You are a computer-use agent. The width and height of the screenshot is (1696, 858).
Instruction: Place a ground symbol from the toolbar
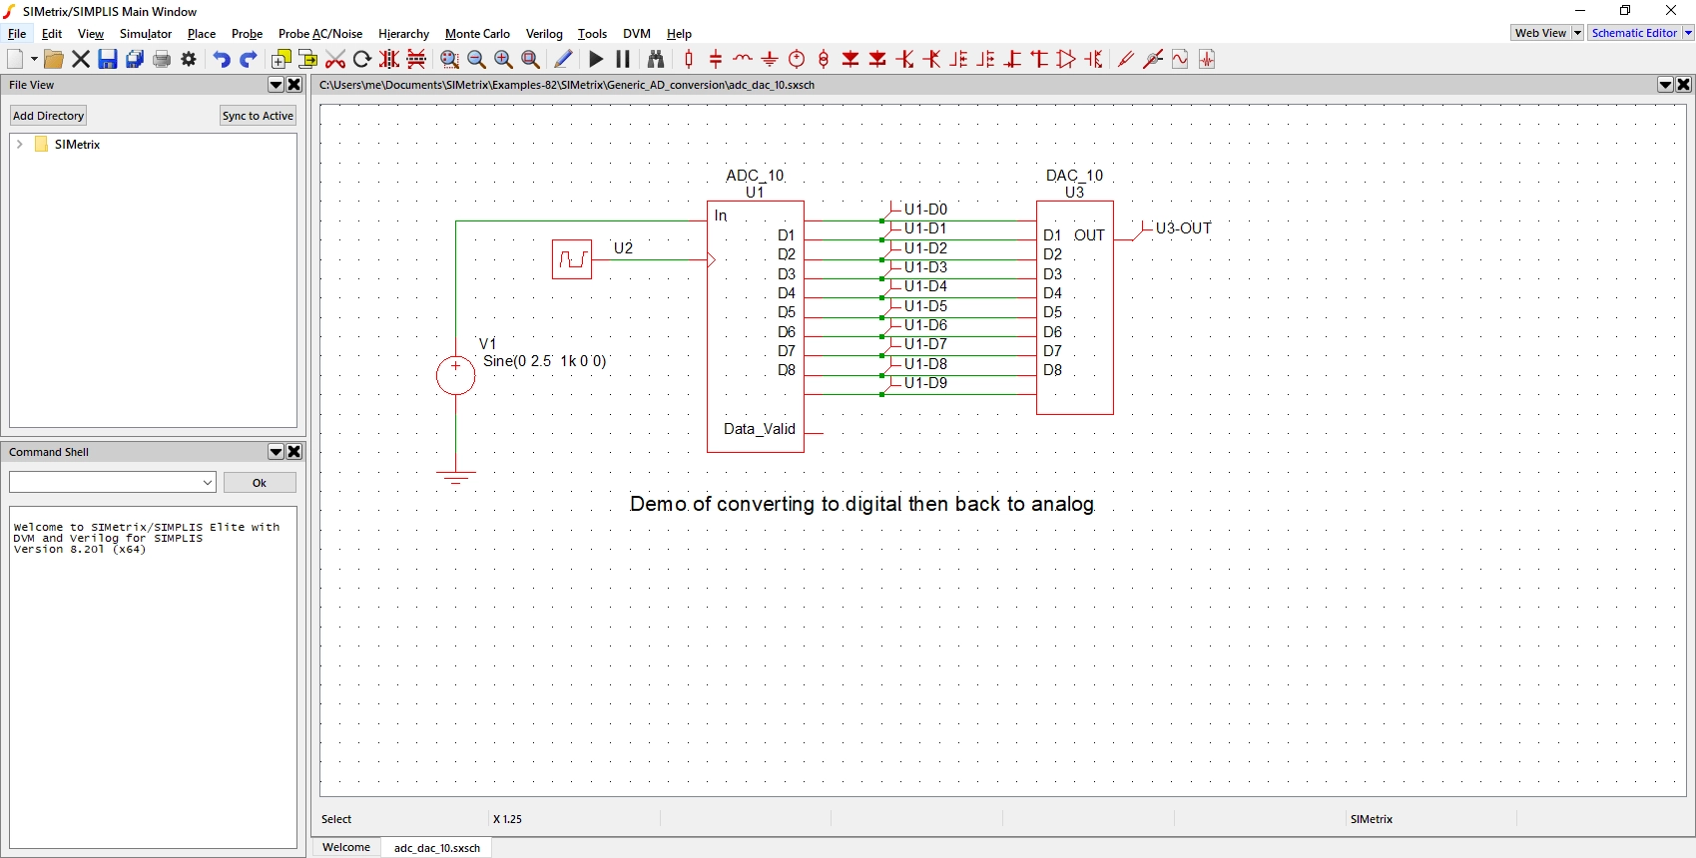(770, 59)
